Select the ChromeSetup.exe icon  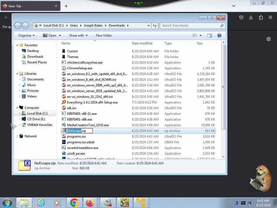(x=64, y=68)
